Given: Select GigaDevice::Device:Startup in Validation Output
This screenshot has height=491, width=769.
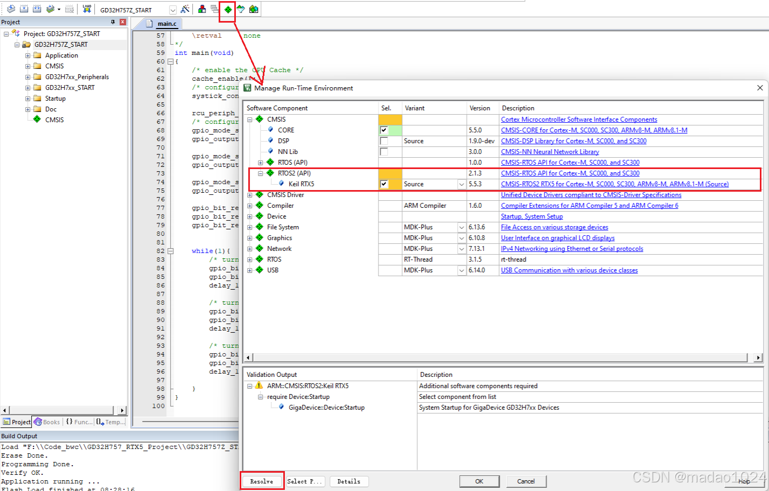Looking at the screenshot, I should (326, 408).
